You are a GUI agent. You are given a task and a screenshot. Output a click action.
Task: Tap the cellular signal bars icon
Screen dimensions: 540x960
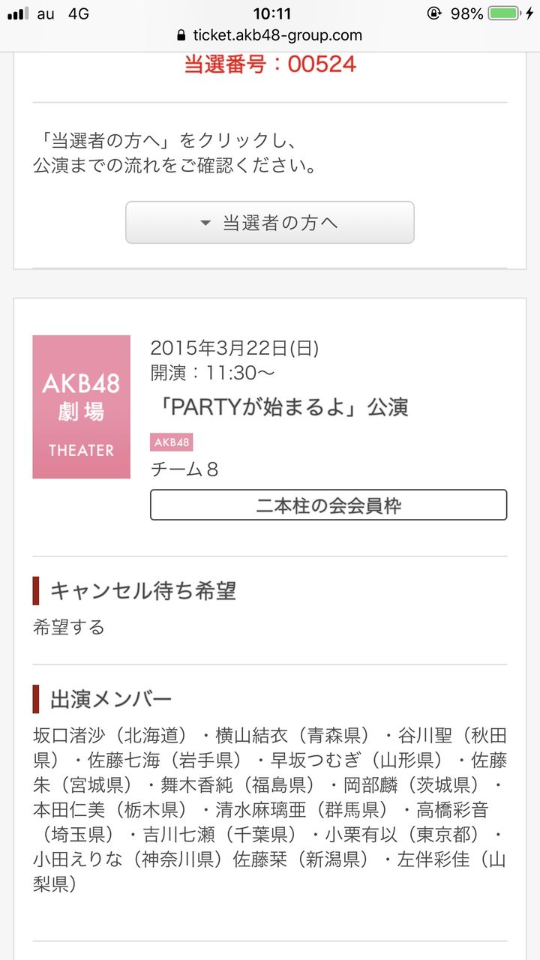click(18, 13)
